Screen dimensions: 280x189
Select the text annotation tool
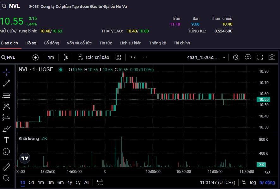click(x=6, y=140)
